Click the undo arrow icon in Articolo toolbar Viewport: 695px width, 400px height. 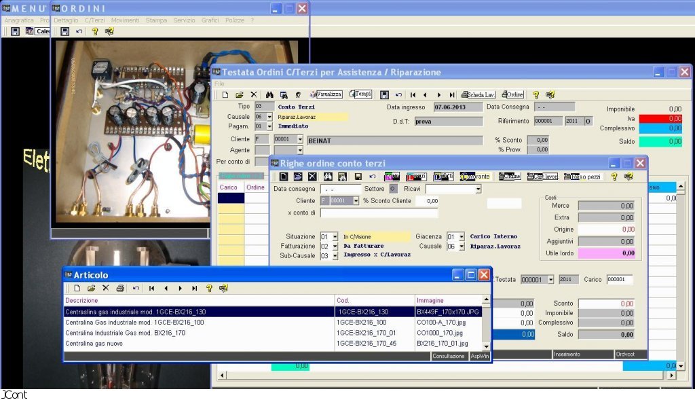tap(136, 288)
